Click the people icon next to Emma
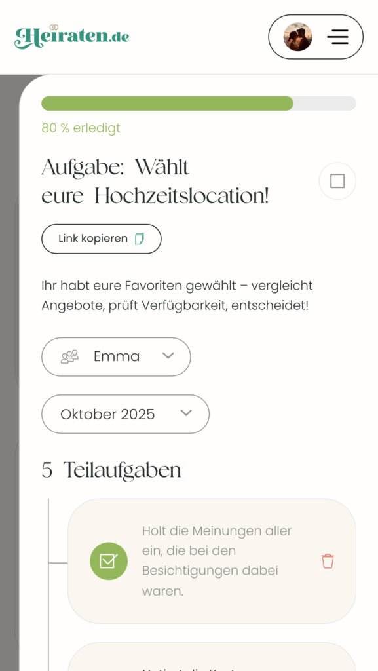 (x=69, y=356)
